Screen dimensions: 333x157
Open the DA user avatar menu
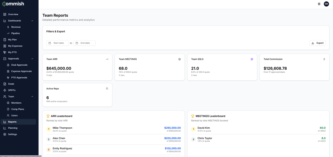point(326,4)
